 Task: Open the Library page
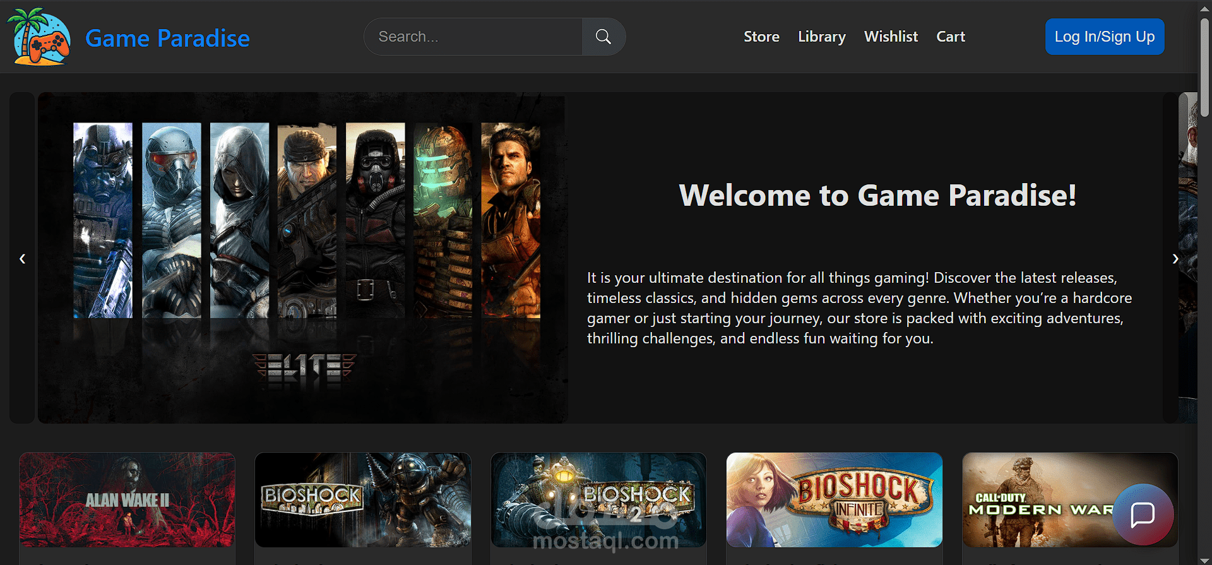point(822,37)
